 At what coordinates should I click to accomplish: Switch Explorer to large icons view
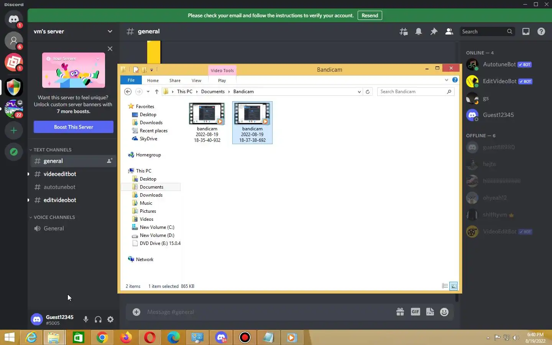[453, 286]
